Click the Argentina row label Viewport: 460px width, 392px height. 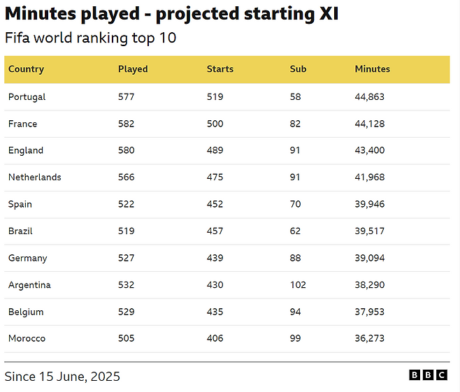(29, 285)
